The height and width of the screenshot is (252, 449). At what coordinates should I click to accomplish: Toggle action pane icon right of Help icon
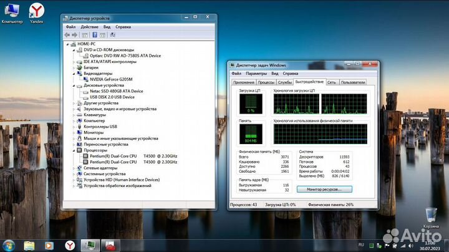tap(102, 35)
